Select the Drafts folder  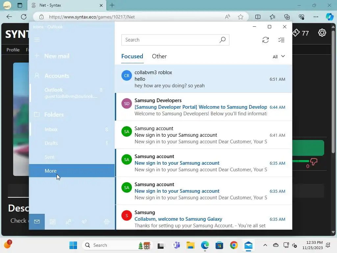[72, 143]
